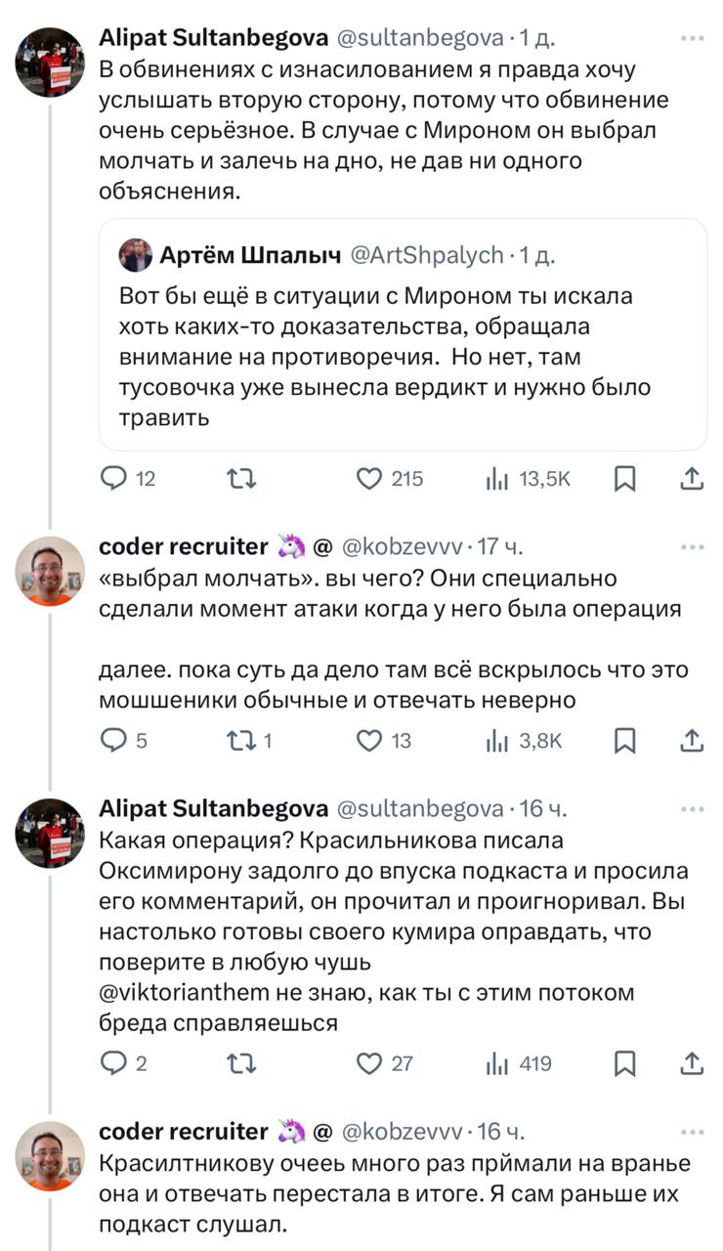723x1251 pixels.
Task: Open coder recruiter's avatar on 17 ч. tweet
Action: (x=50, y=571)
